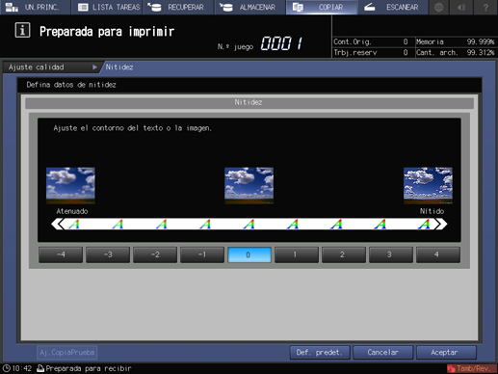The height and width of the screenshot is (374, 498).
Task: Click the Atenuado sample sky thumbnail
Action: point(70,185)
